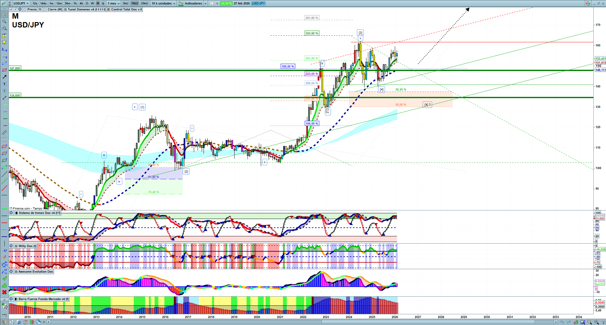Switch to the 4h timeframe
Image resolution: width=606 pixels, height=325 pixels.
pos(81,3)
